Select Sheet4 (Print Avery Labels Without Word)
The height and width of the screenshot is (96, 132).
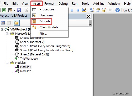click(47, 50)
